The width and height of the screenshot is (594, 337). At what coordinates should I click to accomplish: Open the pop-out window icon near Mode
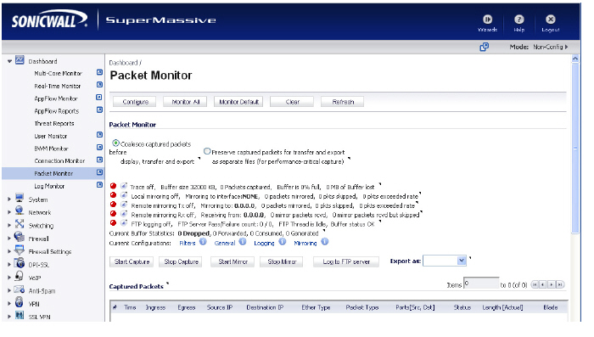(x=485, y=47)
